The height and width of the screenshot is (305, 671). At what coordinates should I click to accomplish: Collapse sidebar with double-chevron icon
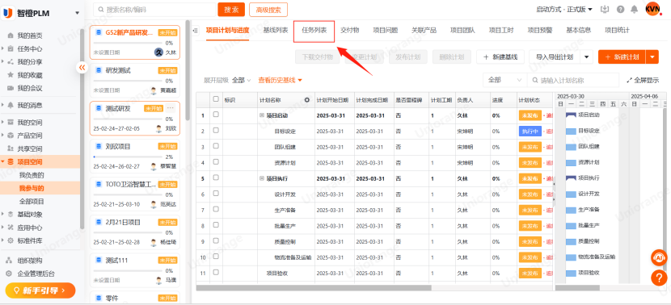click(x=82, y=68)
